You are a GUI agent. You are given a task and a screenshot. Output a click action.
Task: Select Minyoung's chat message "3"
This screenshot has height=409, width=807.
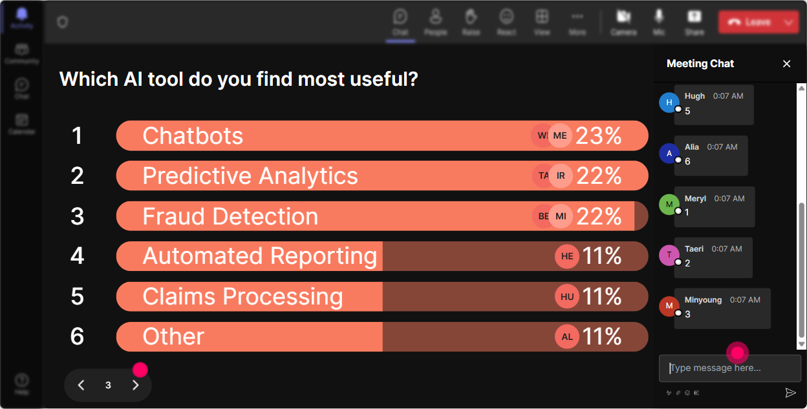[722, 308]
